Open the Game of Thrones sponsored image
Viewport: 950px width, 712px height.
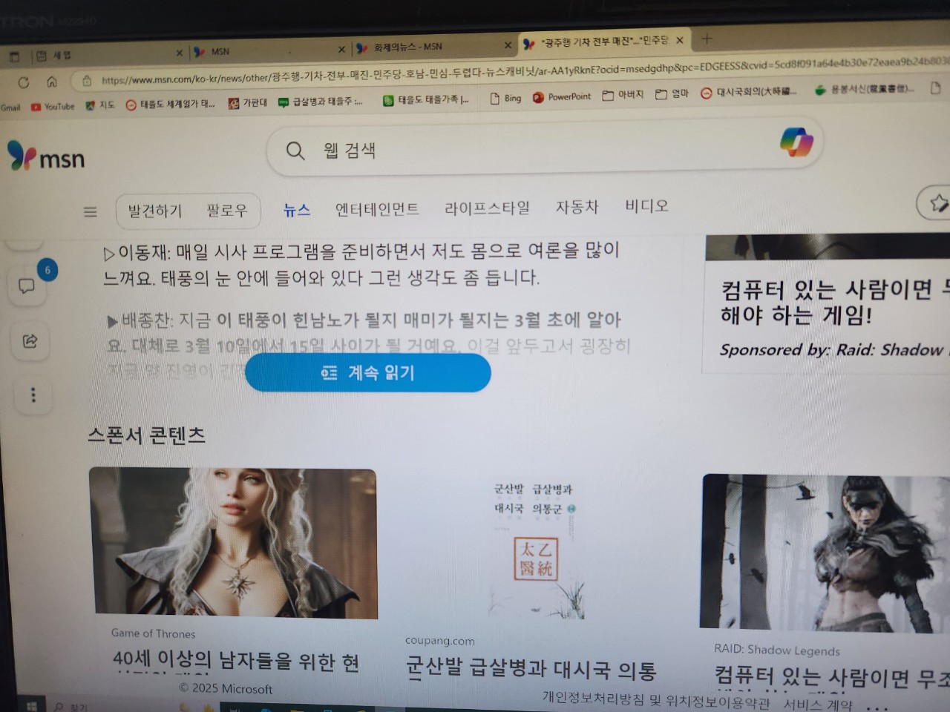[233, 543]
